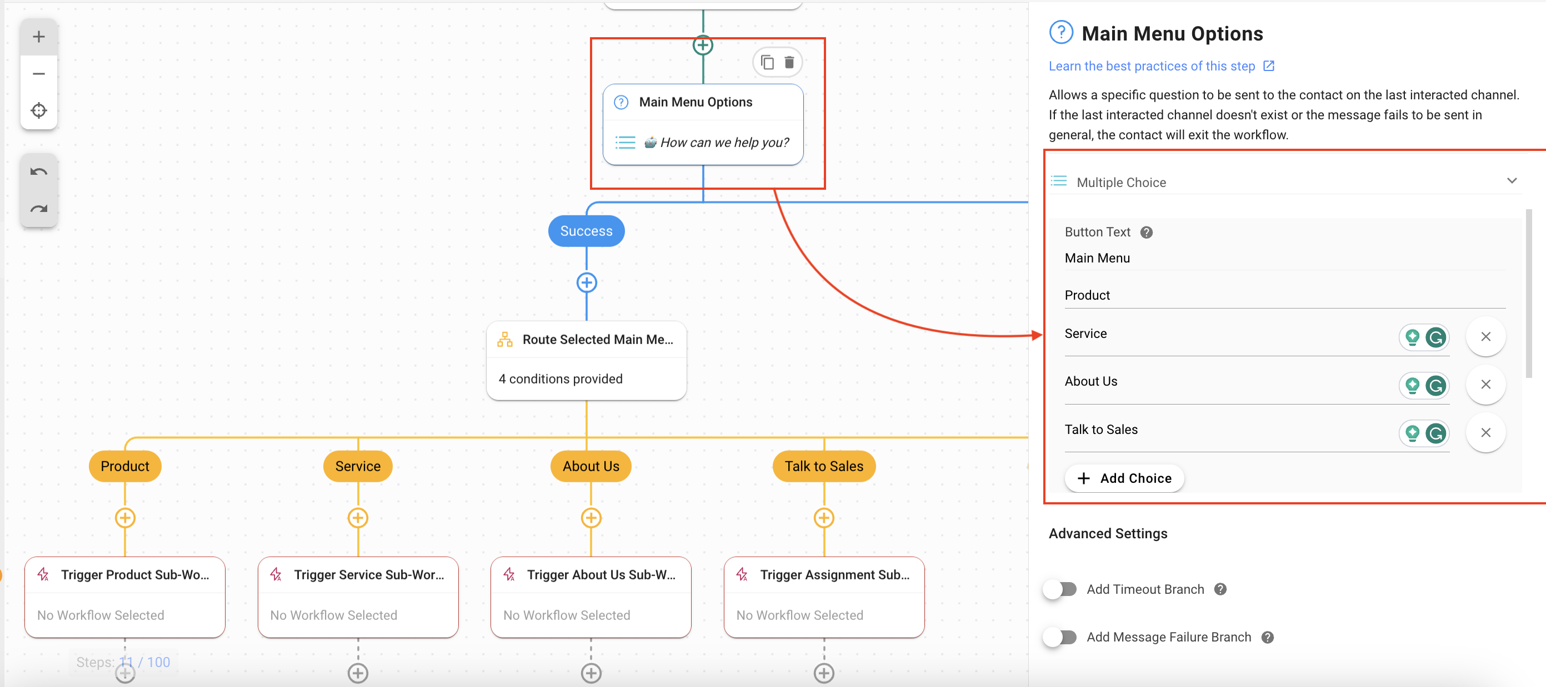Image resolution: width=1546 pixels, height=687 pixels.
Task: Open Button Text help tooltip
Action: point(1146,233)
